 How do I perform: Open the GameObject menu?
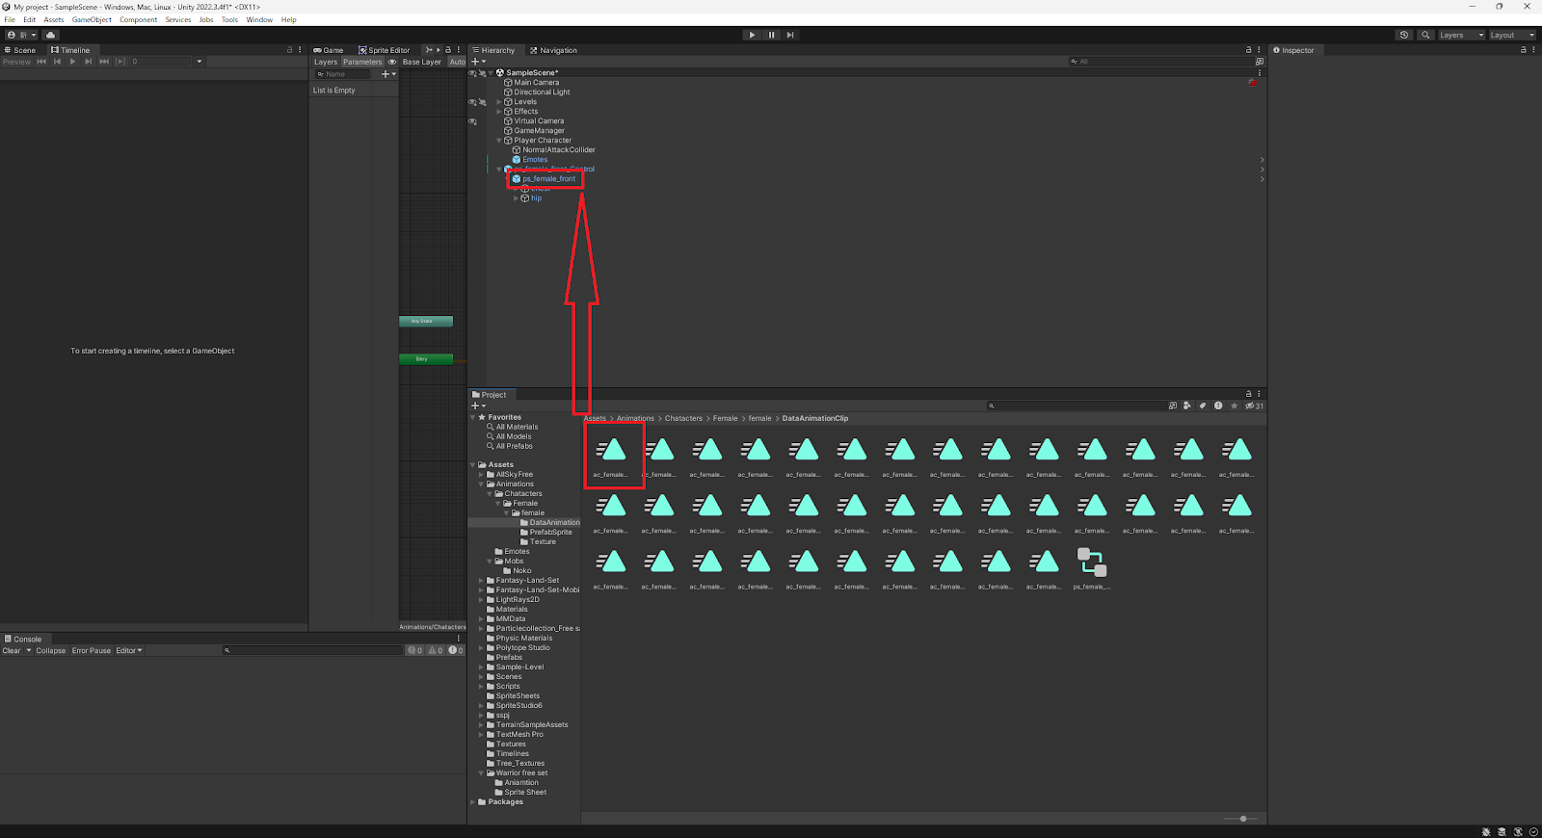click(x=92, y=19)
